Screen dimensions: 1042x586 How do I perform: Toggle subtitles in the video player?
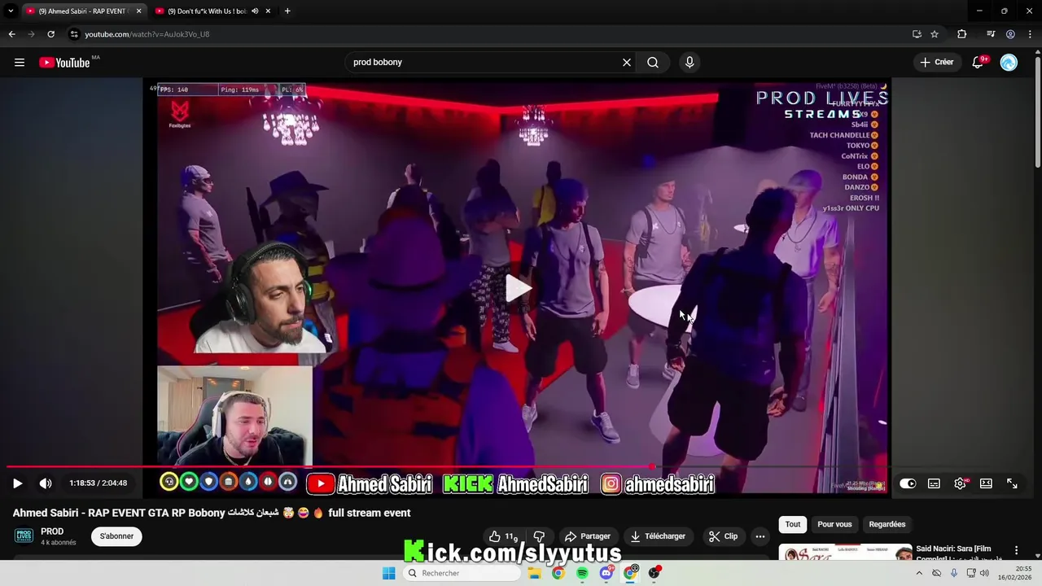(x=934, y=483)
